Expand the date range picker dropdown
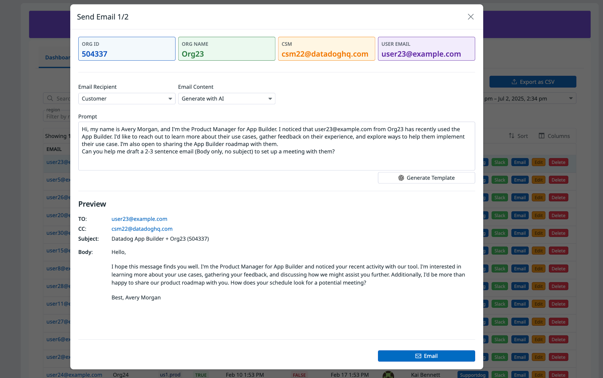This screenshot has width=603, height=378. point(571,98)
